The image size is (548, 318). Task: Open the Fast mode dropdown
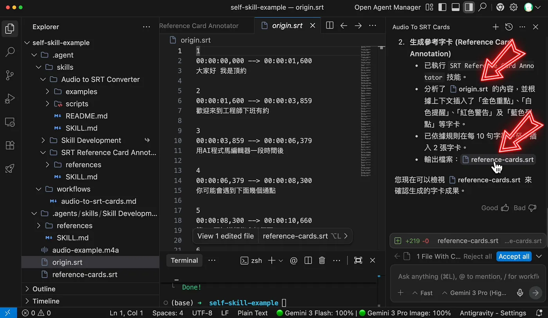[422, 293]
